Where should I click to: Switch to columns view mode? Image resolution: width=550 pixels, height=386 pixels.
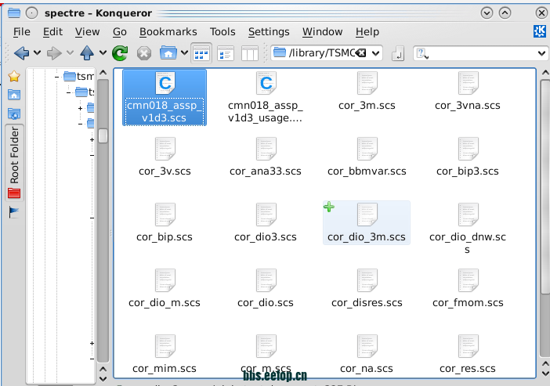(x=250, y=54)
